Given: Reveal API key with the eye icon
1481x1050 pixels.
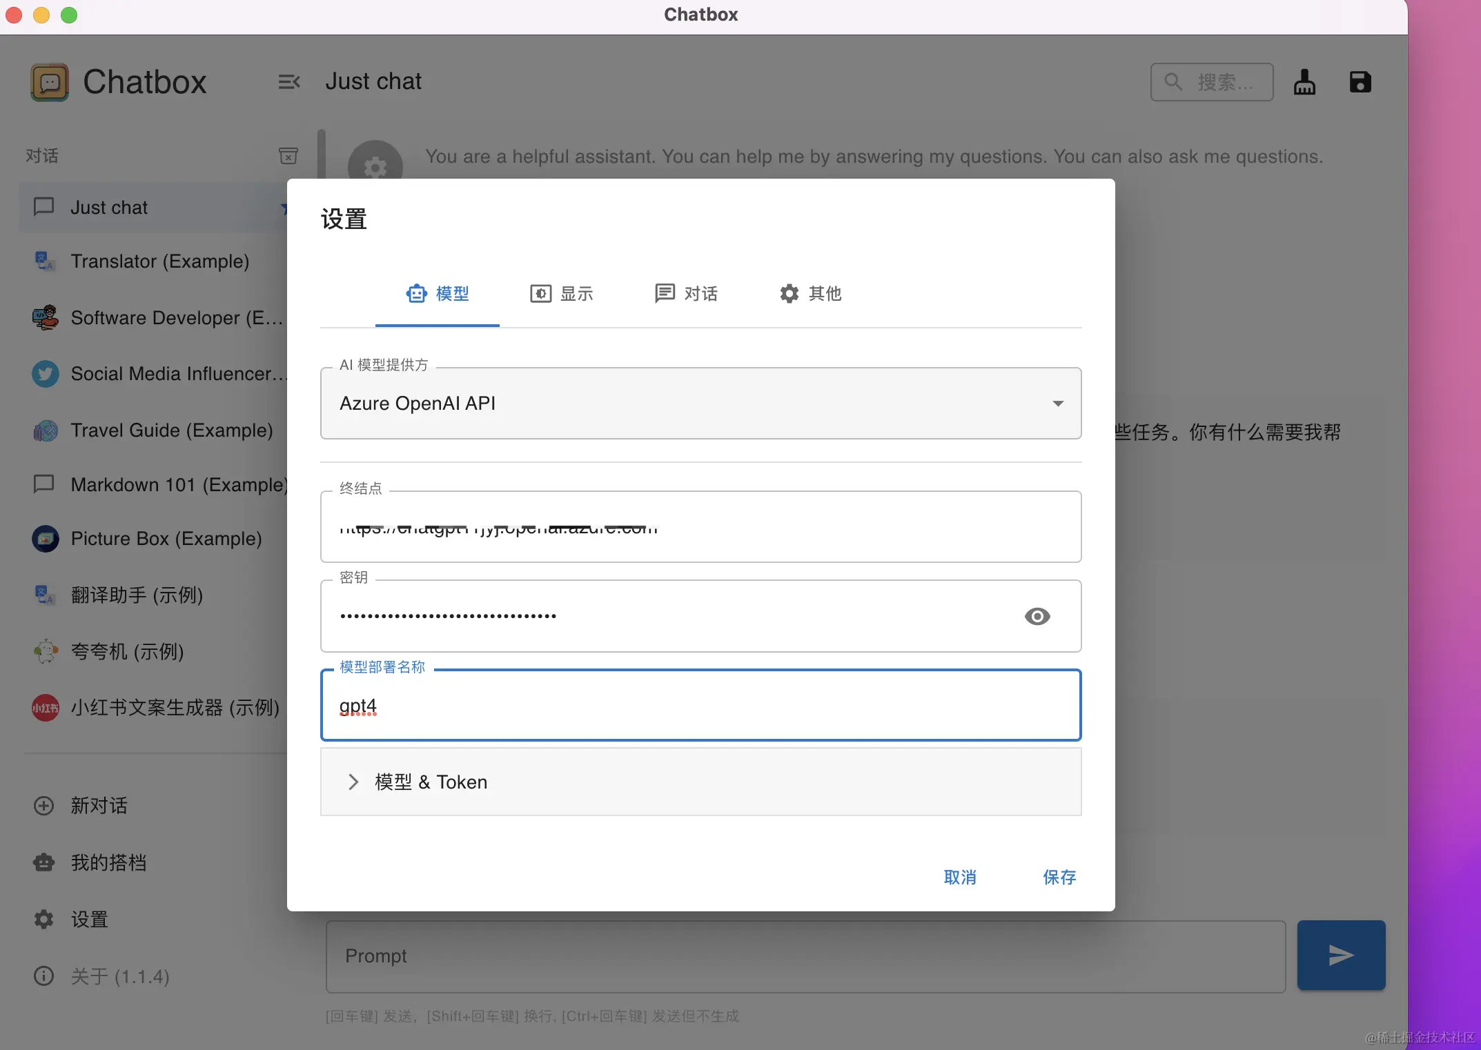Looking at the screenshot, I should (x=1037, y=616).
